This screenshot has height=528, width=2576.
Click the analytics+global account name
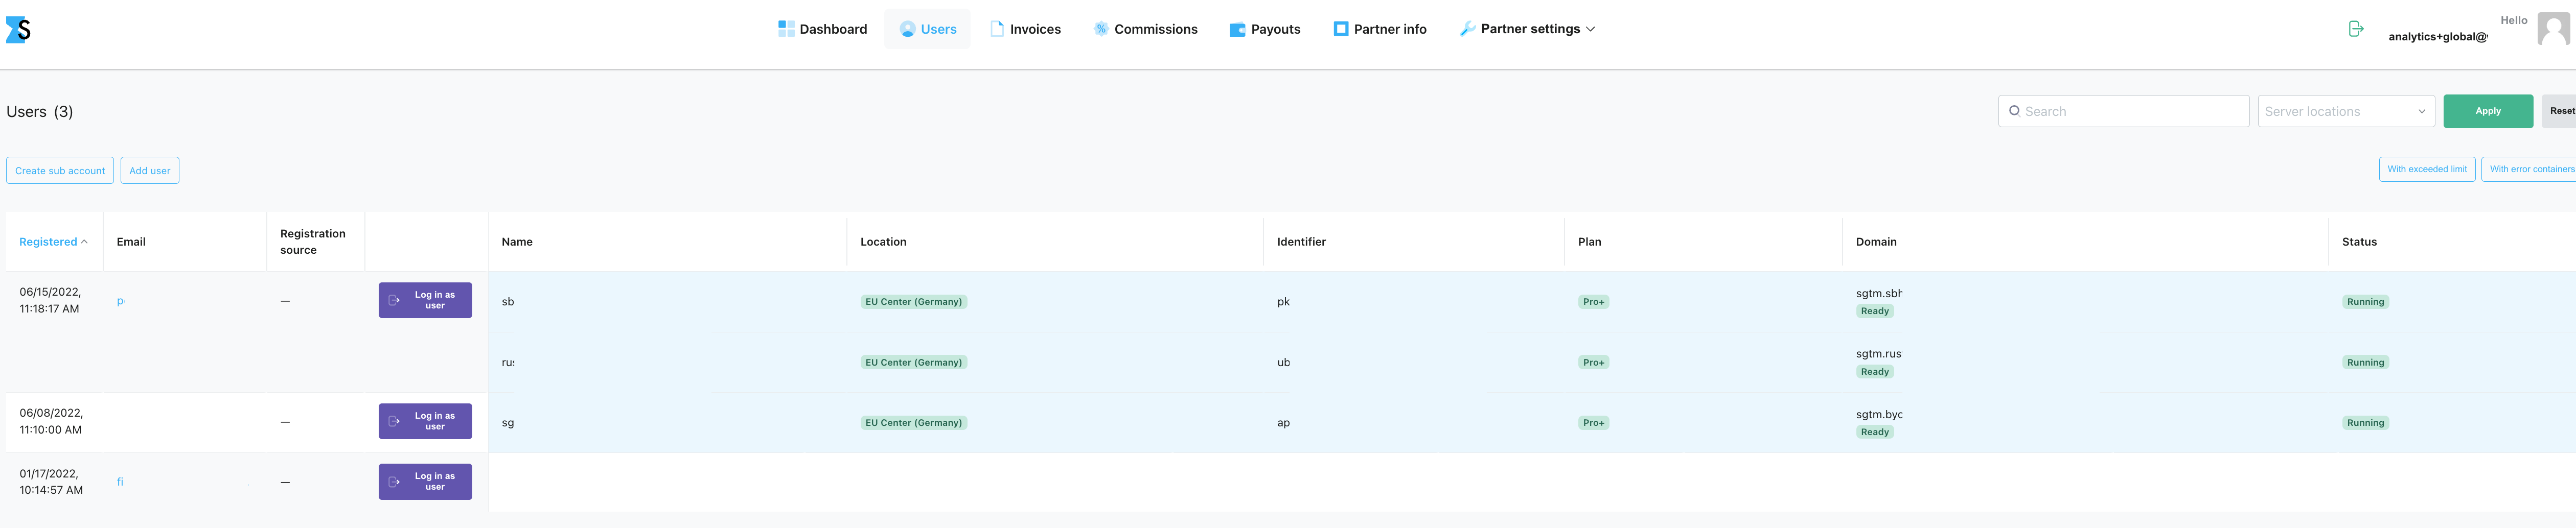pos(2437,37)
